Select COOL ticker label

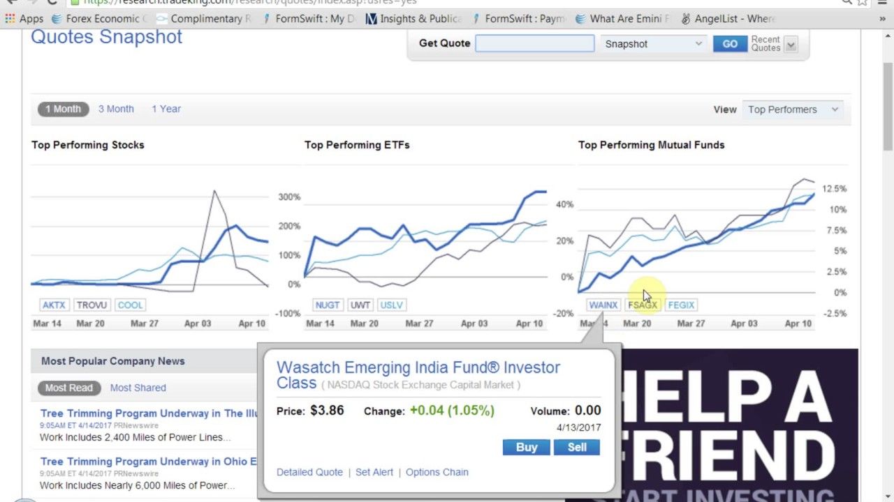click(130, 305)
